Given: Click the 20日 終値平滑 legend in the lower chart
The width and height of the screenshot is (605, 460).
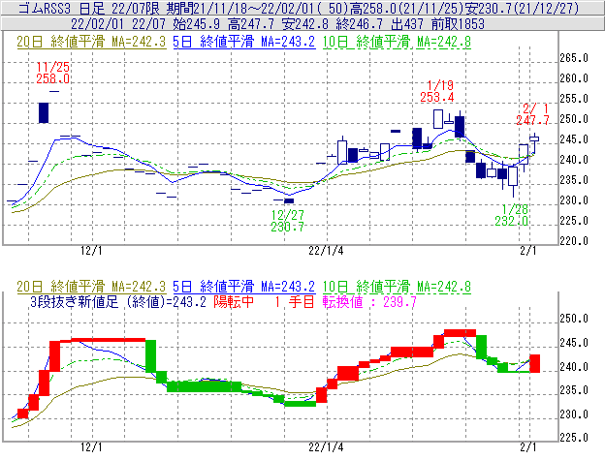Looking at the screenshot, I should pos(91,287).
